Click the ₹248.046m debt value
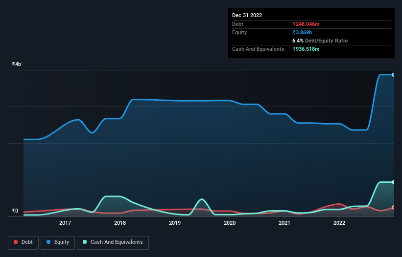 pos(306,24)
